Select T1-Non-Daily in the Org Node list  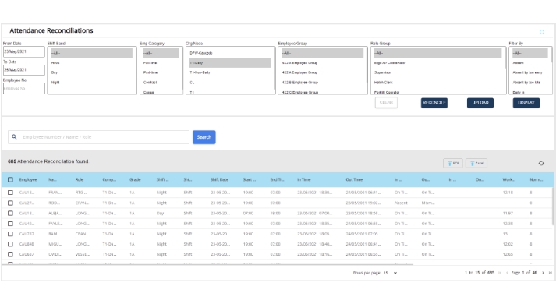(x=230, y=72)
